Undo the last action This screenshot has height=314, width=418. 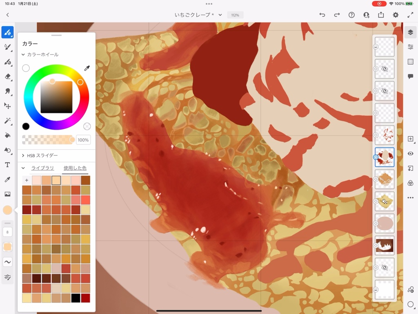pyautogui.click(x=322, y=15)
